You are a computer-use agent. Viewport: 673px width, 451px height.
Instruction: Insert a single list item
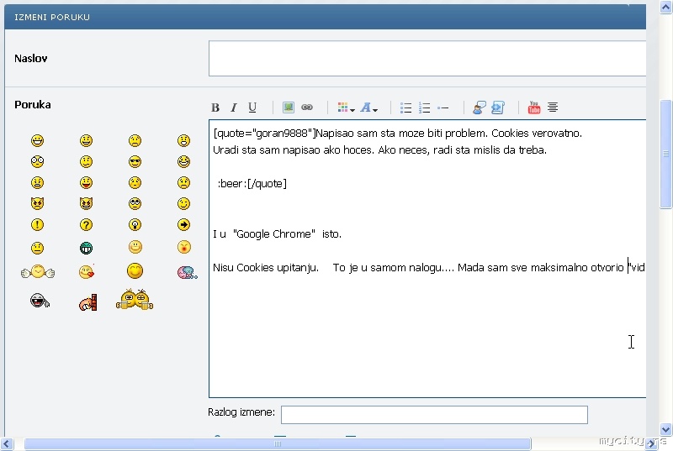coord(443,108)
